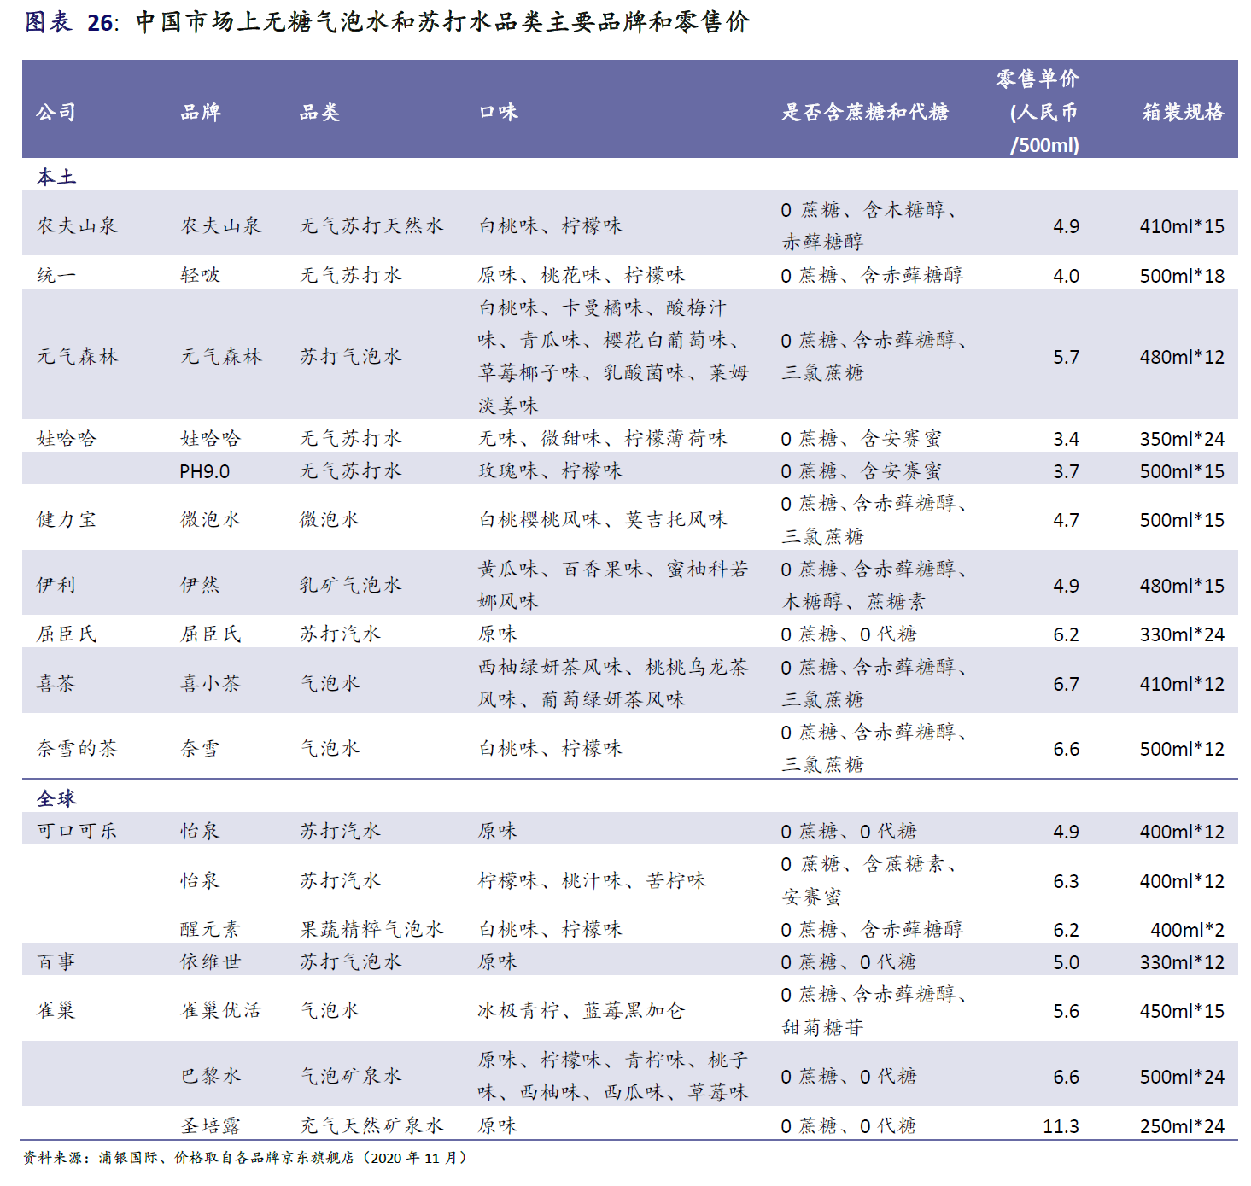Click the 5.6 price value
Screen dimensions: 1251x1186
click(1066, 1011)
